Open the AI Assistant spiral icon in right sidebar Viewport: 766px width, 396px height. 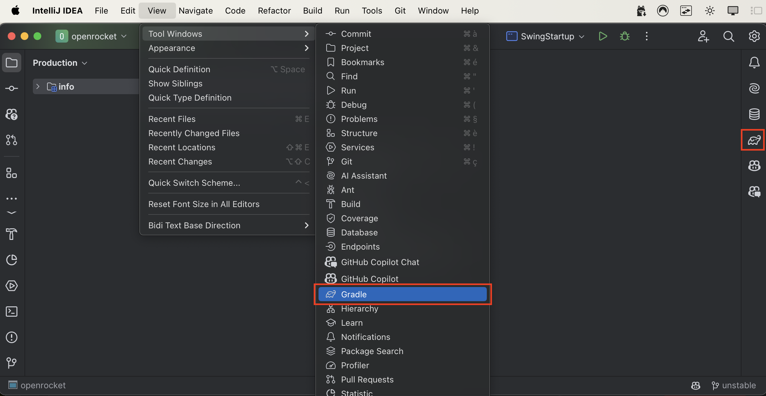[754, 88]
